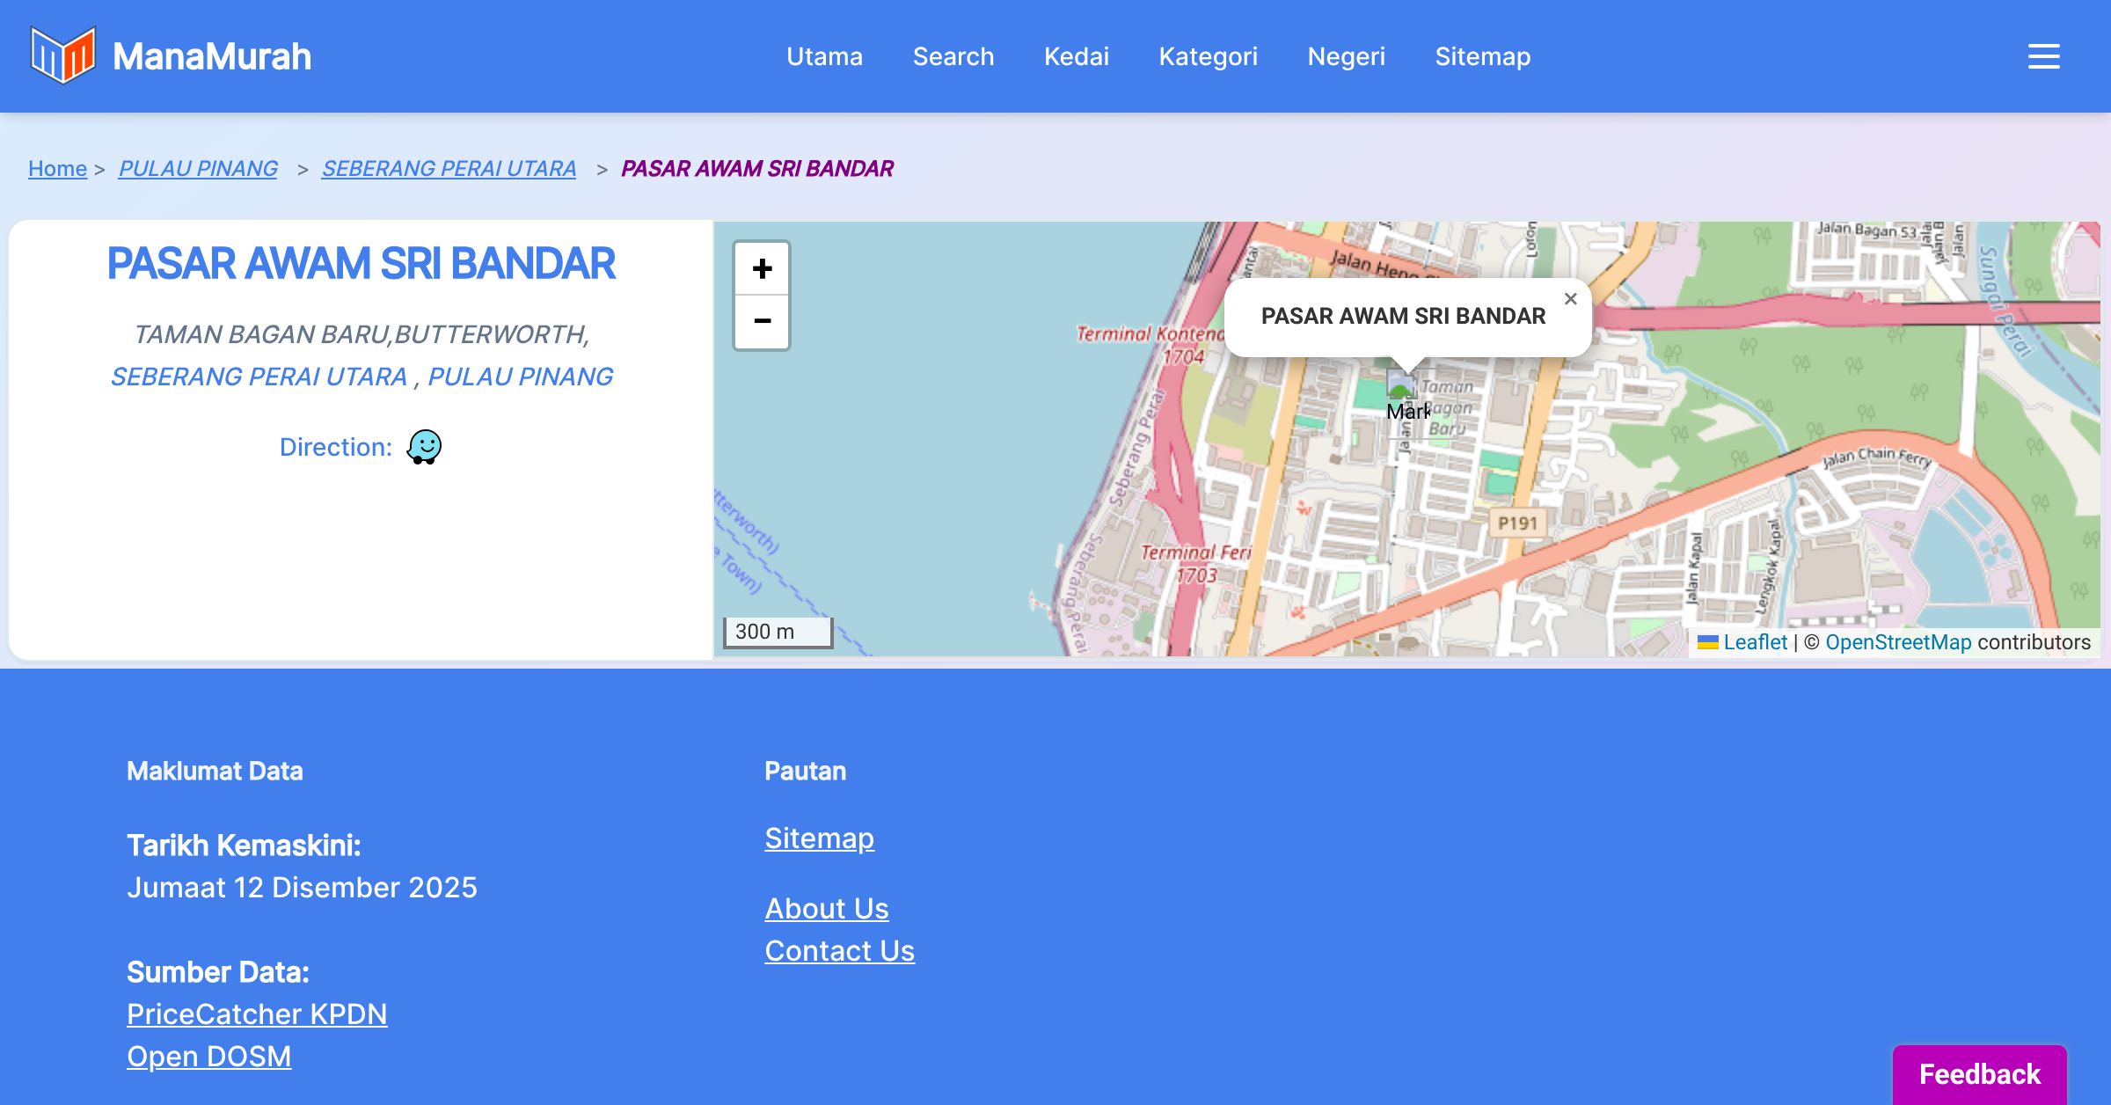The height and width of the screenshot is (1105, 2111).
Task: Open the Kedai menu item
Action: 1077,56
